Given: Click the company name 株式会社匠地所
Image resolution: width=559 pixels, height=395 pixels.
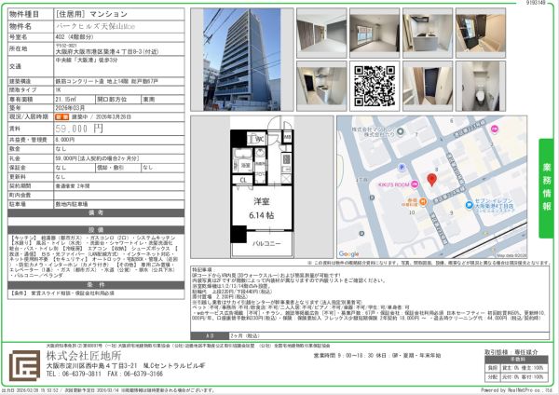Looking at the screenshot, I should click(84, 356).
